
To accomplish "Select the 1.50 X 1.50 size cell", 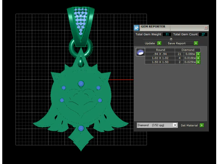I will coord(160,62).
